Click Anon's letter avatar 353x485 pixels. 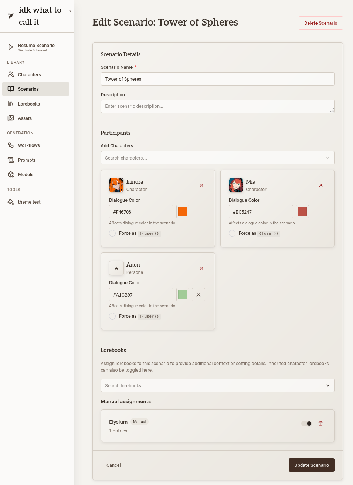116,268
